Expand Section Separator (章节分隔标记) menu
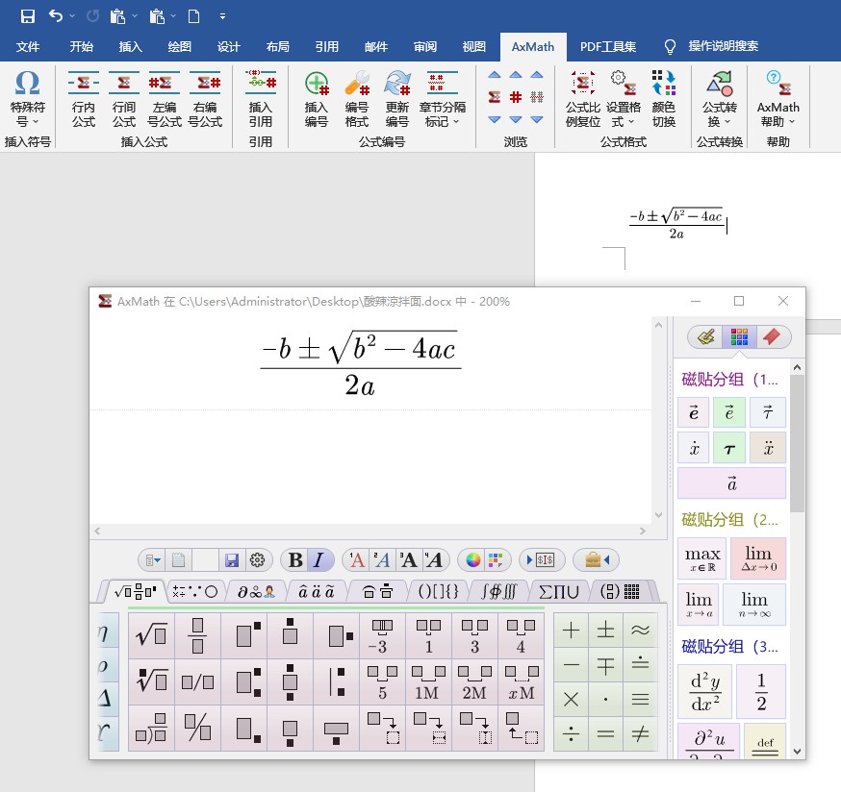 [443, 100]
